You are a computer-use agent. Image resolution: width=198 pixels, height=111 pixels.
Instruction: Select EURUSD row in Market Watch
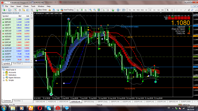coord(16,19)
